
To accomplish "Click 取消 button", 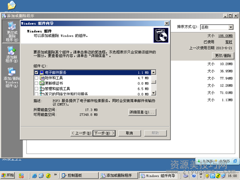I will (x=130, y=133).
